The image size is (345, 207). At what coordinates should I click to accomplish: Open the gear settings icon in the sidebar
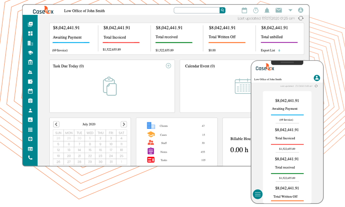coord(30,139)
